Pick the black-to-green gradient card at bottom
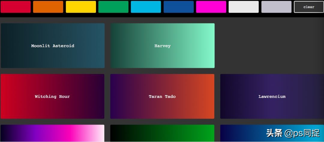This screenshot has width=324, height=142. [162, 133]
